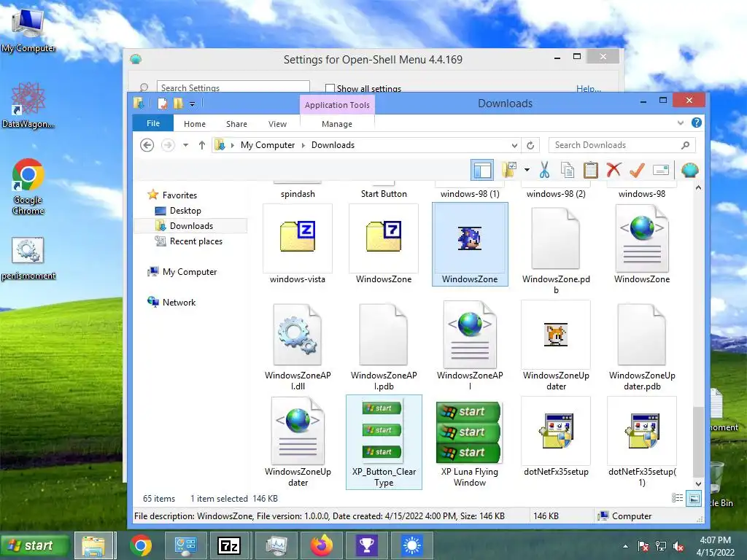Click the Action Center flag tray icon

[x=643, y=545]
